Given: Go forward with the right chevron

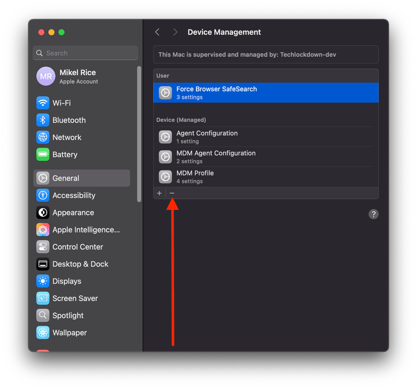Looking at the screenshot, I should click(175, 32).
